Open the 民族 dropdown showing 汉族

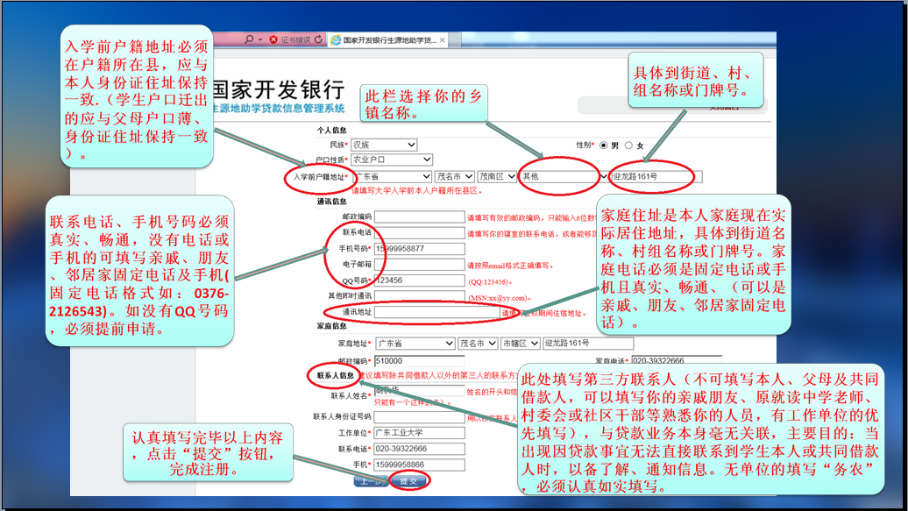click(382, 145)
